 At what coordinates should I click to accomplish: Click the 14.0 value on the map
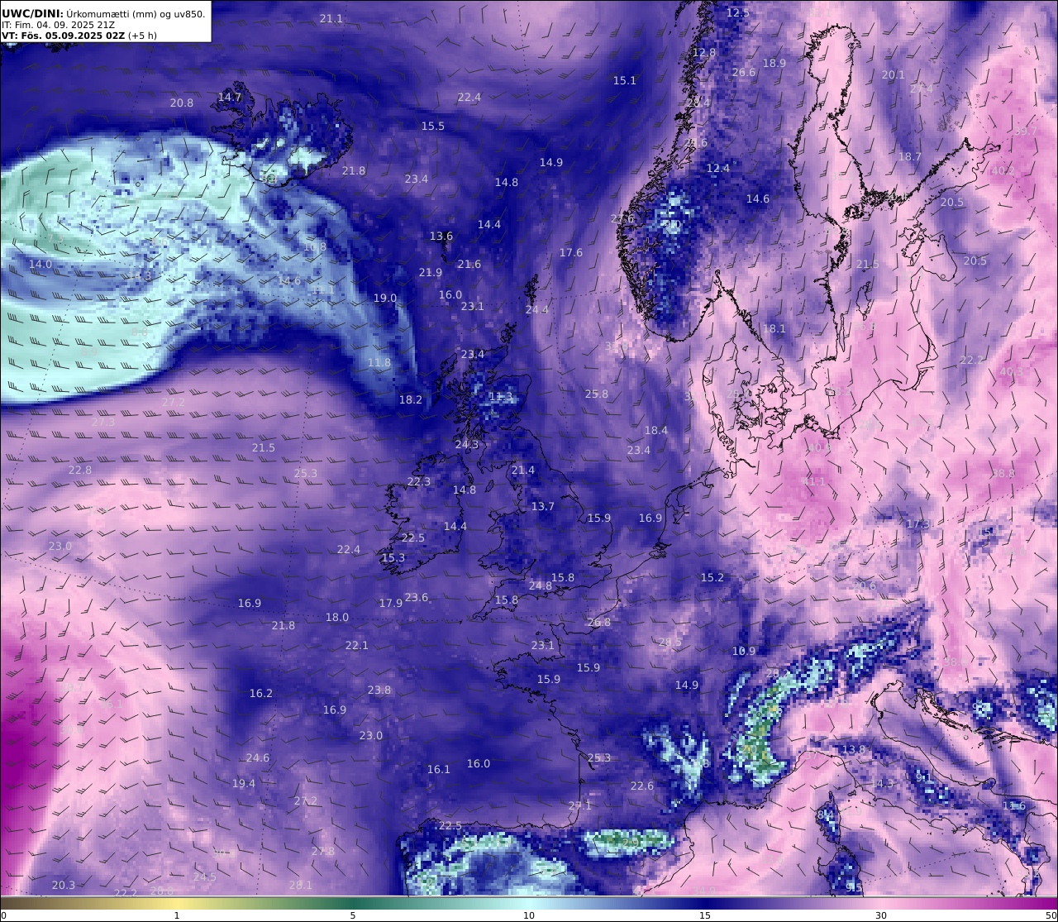(x=41, y=264)
